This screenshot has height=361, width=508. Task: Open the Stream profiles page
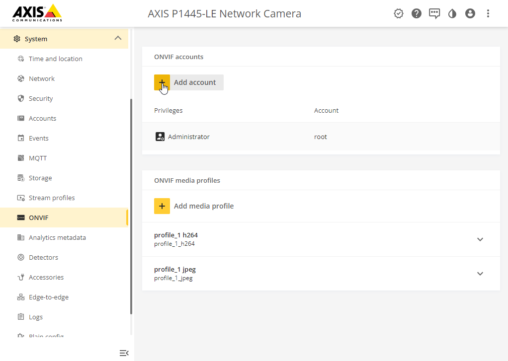pos(52,198)
